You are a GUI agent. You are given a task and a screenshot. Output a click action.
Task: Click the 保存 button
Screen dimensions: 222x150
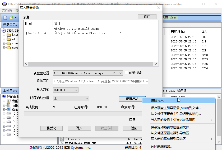[147, 17]
